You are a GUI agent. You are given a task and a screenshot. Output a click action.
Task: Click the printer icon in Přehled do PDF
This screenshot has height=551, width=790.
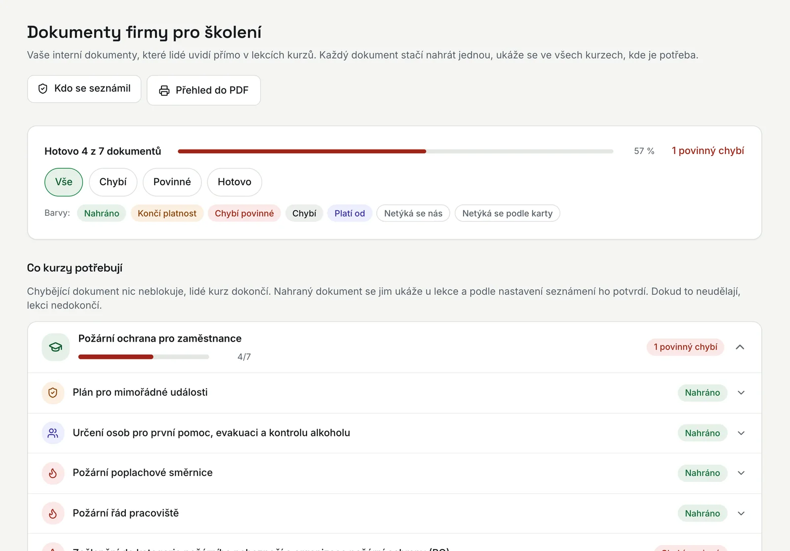164,90
